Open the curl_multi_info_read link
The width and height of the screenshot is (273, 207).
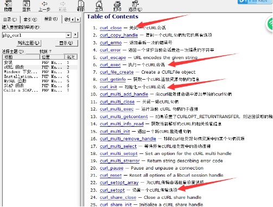tap(122, 124)
